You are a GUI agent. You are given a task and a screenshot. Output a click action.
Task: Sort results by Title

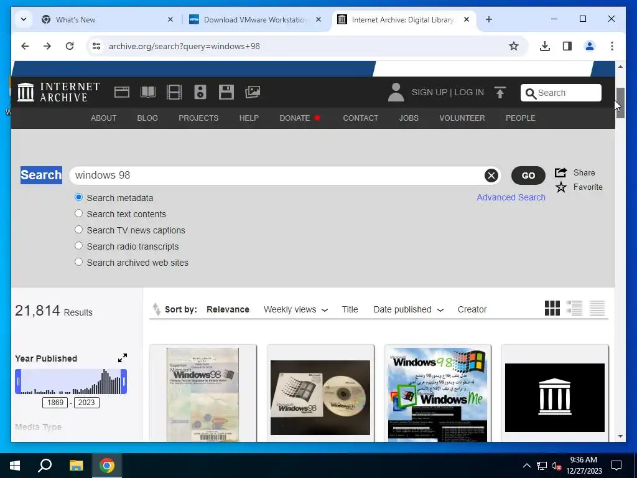coord(350,309)
